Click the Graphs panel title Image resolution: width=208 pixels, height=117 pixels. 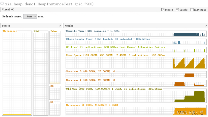69,26
